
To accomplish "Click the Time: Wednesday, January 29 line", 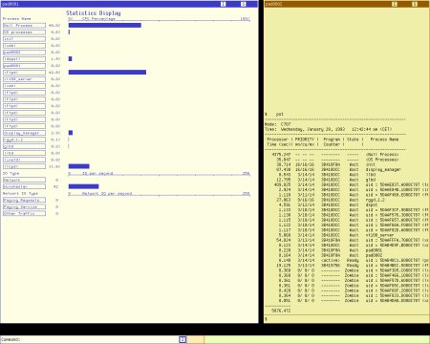I will tap(329, 129).
